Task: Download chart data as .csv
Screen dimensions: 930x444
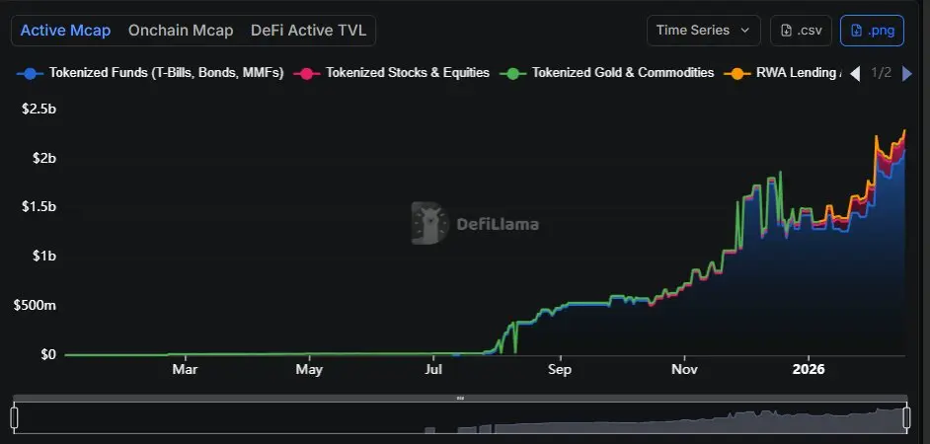Action: click(801, 31)
